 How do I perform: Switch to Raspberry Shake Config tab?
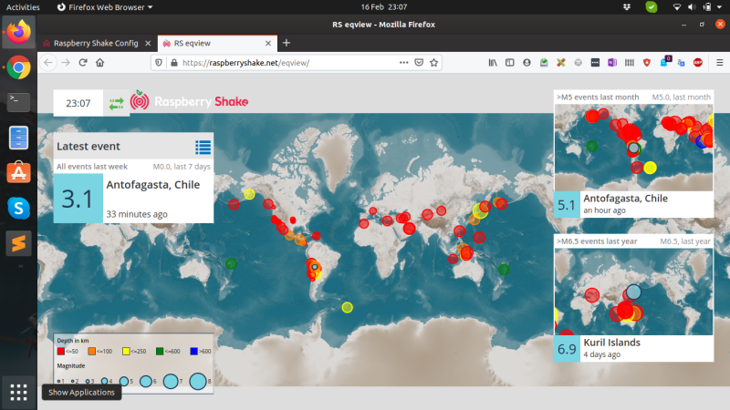tap(98, 43)
